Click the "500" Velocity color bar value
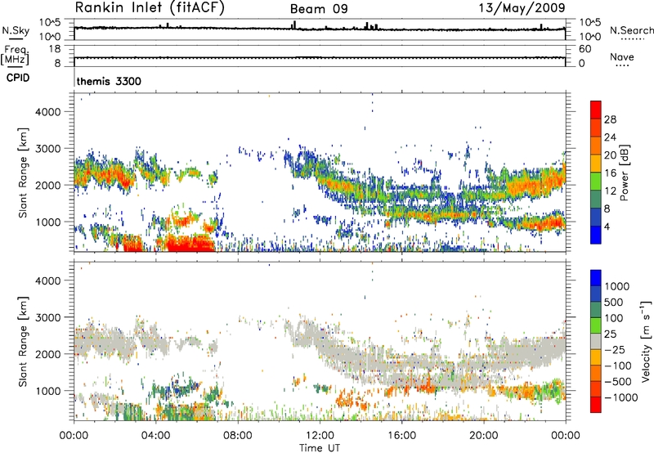The height and width of the screenshot is (453, 654). tap(614, 302)
